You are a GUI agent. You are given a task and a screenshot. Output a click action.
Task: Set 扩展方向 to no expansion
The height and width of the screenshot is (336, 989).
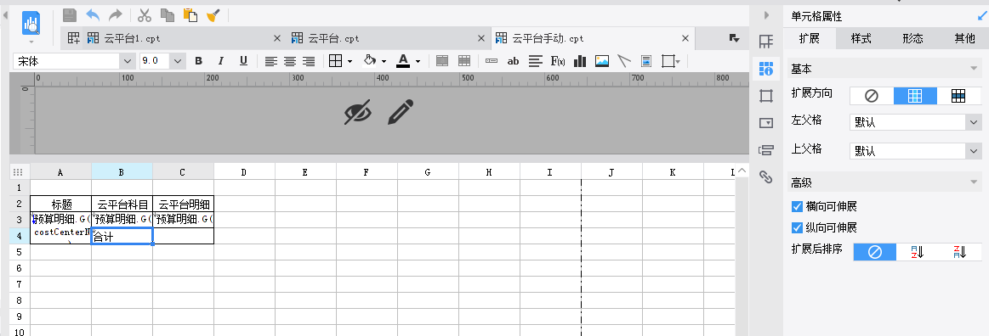click(872, 96)
